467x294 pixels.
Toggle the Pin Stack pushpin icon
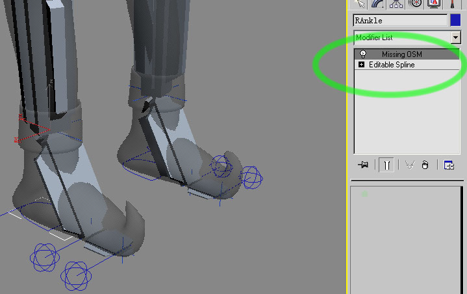pyautogui.click(x=364, y=165)
